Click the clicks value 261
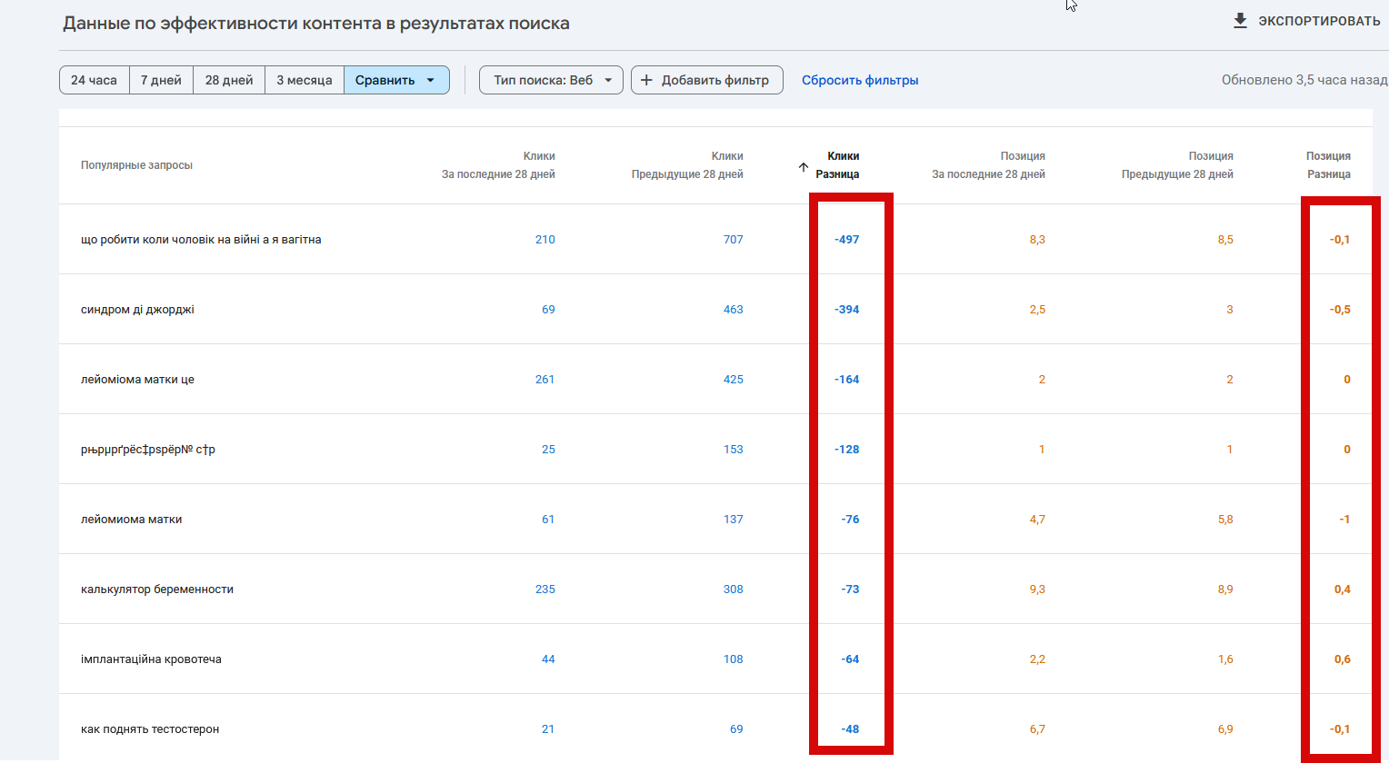The image size is (1389, 763). 545,380
